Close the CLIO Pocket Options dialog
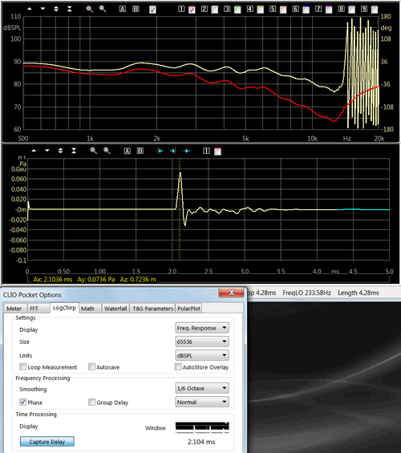Image resolution: width=401 pixels, height=453 pixels. point(232,293)
